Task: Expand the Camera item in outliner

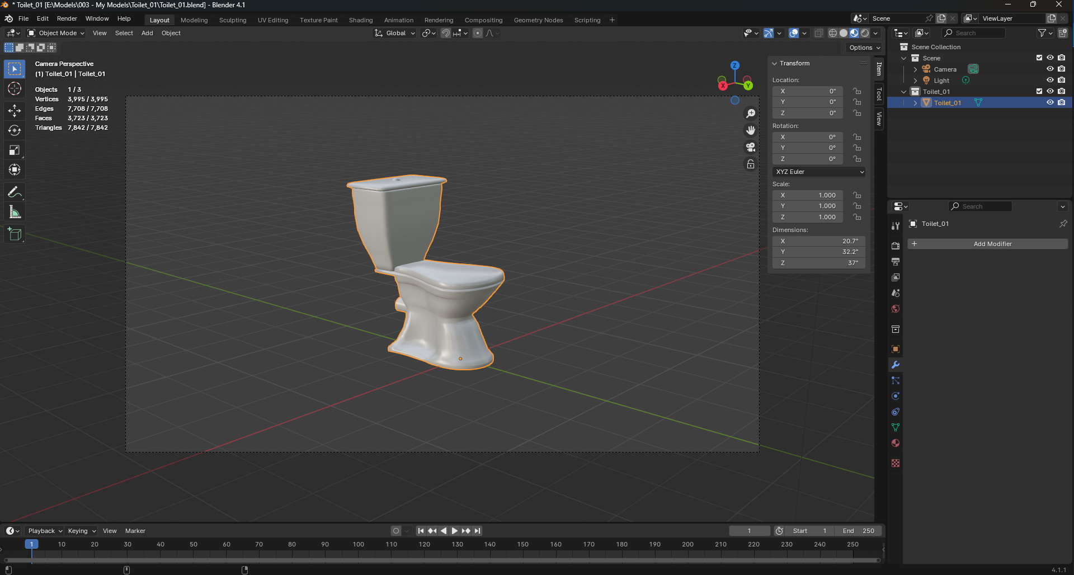Action: (915, 69)
